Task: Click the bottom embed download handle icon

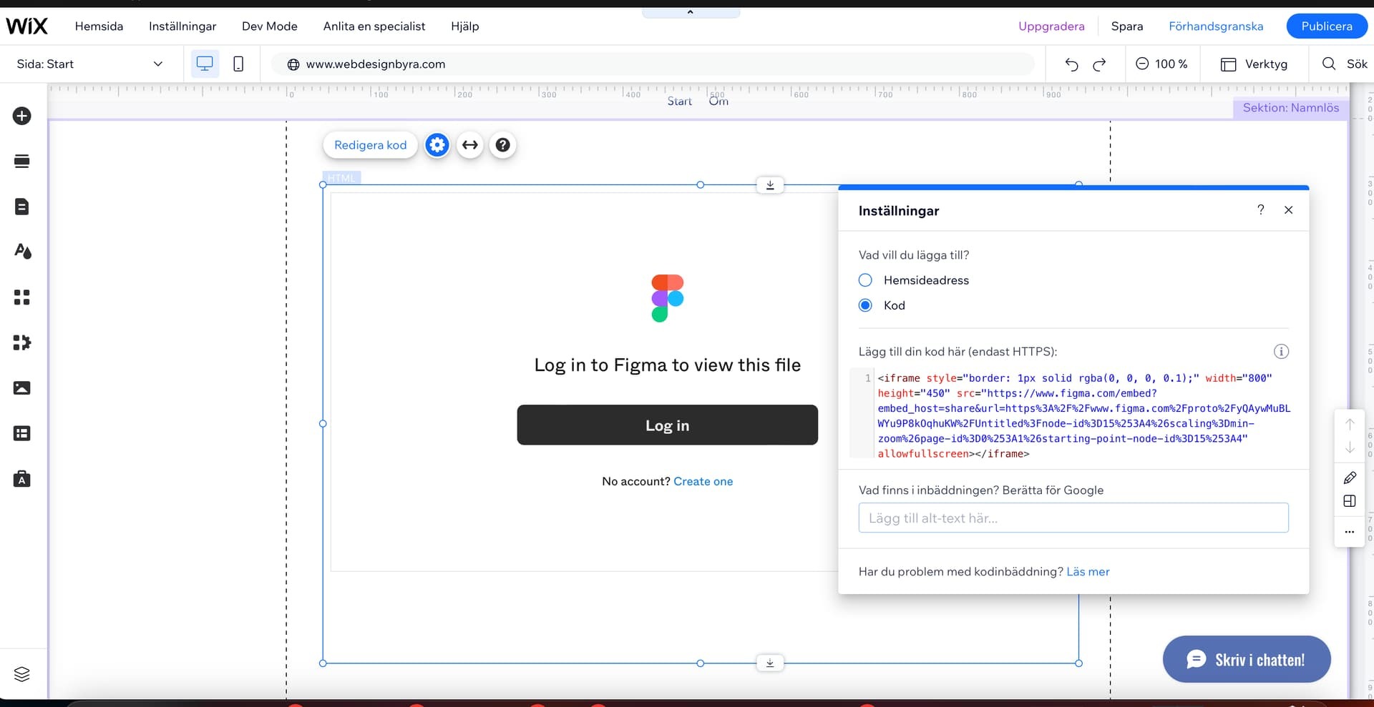Action: pos(770,663)
